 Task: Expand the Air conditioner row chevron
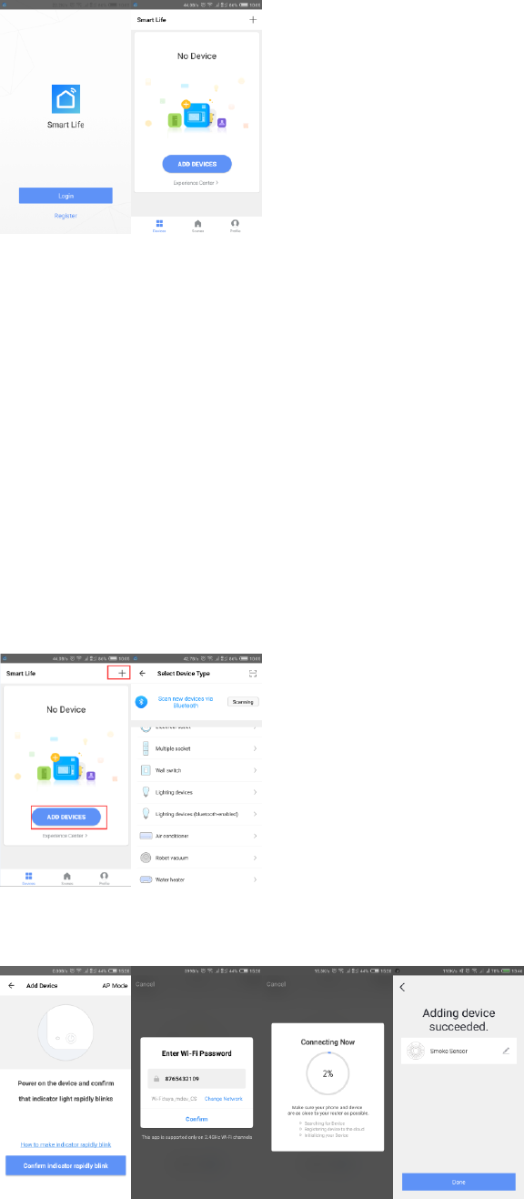click(x=255, y=836)
